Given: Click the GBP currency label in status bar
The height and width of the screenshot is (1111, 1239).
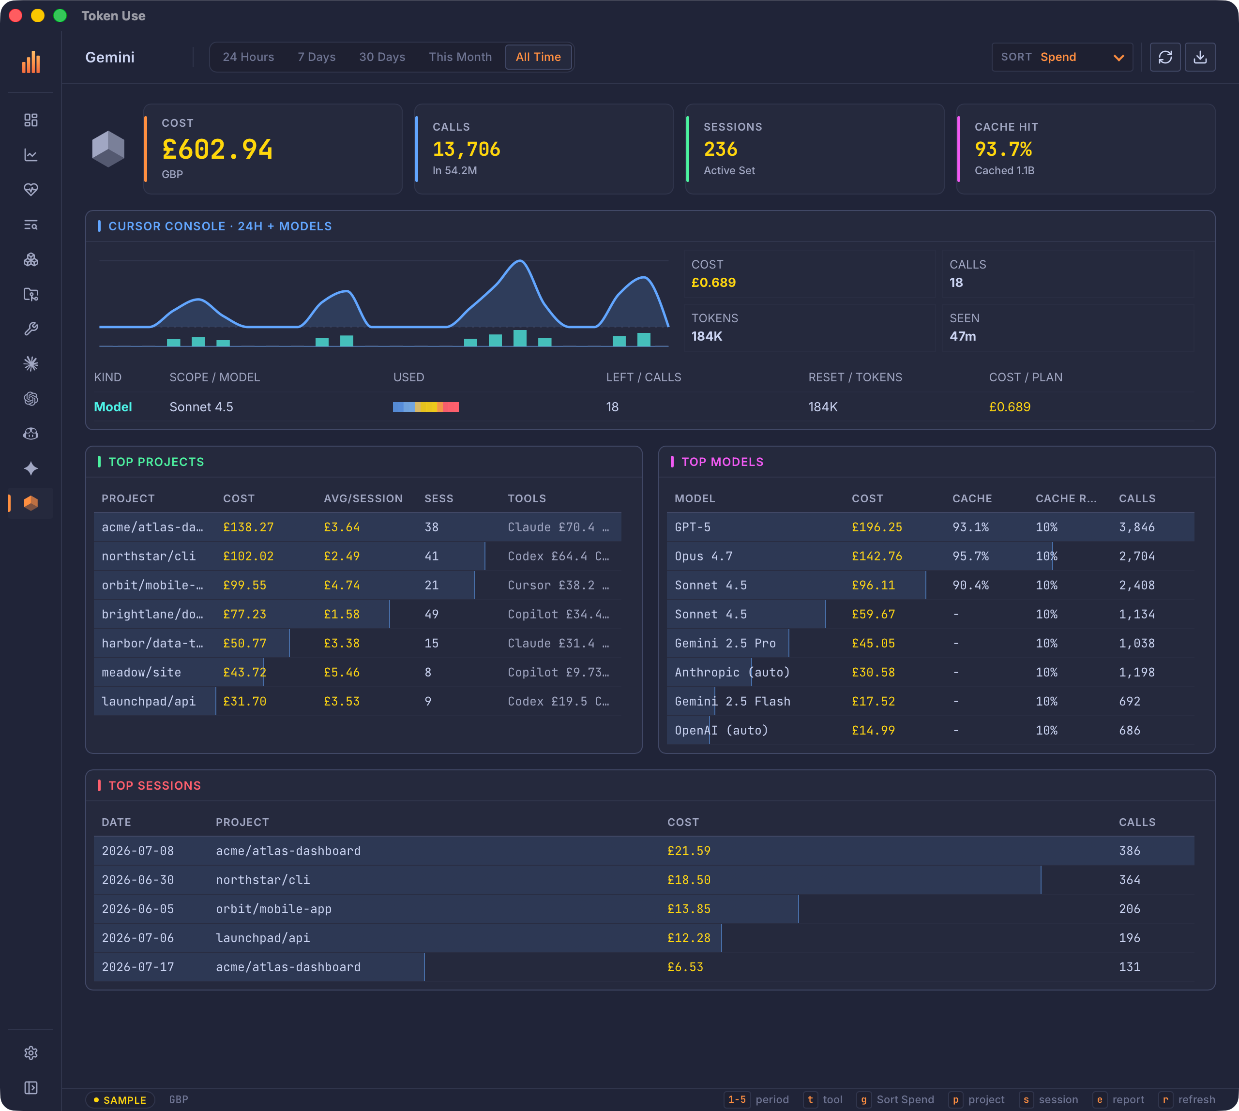Looking at the screenshot, I should (178, 1099).
